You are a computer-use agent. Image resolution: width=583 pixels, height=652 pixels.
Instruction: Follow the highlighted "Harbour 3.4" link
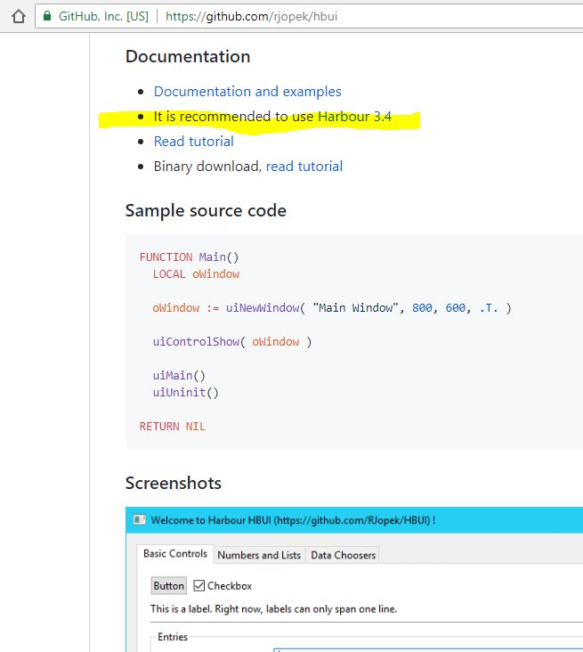pyautogui.click(x=354, y=117)
